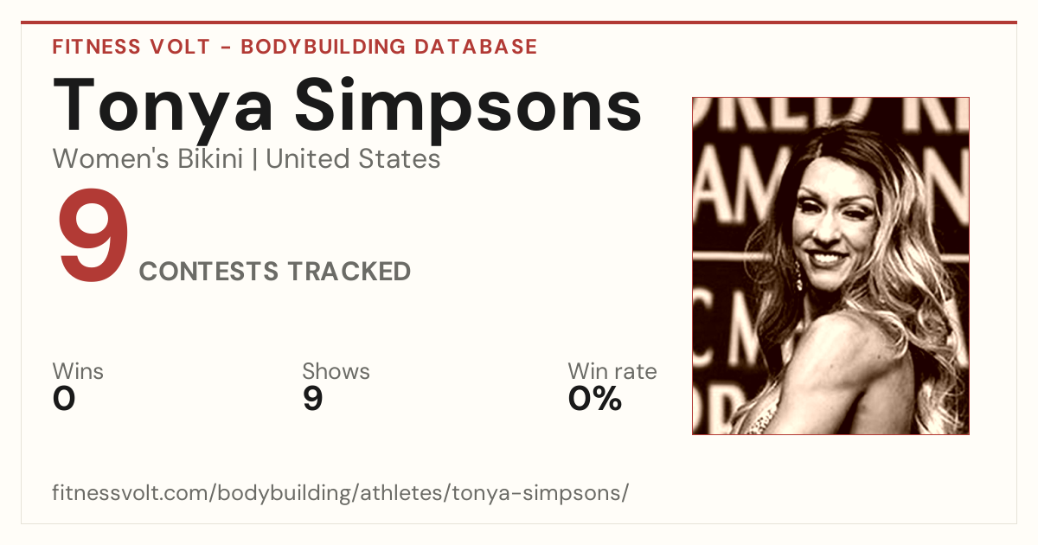Image resolution: width=1038 pixels, height=545 pixels.
Task: Click the Shows label
Action: [x=336, y=372]
